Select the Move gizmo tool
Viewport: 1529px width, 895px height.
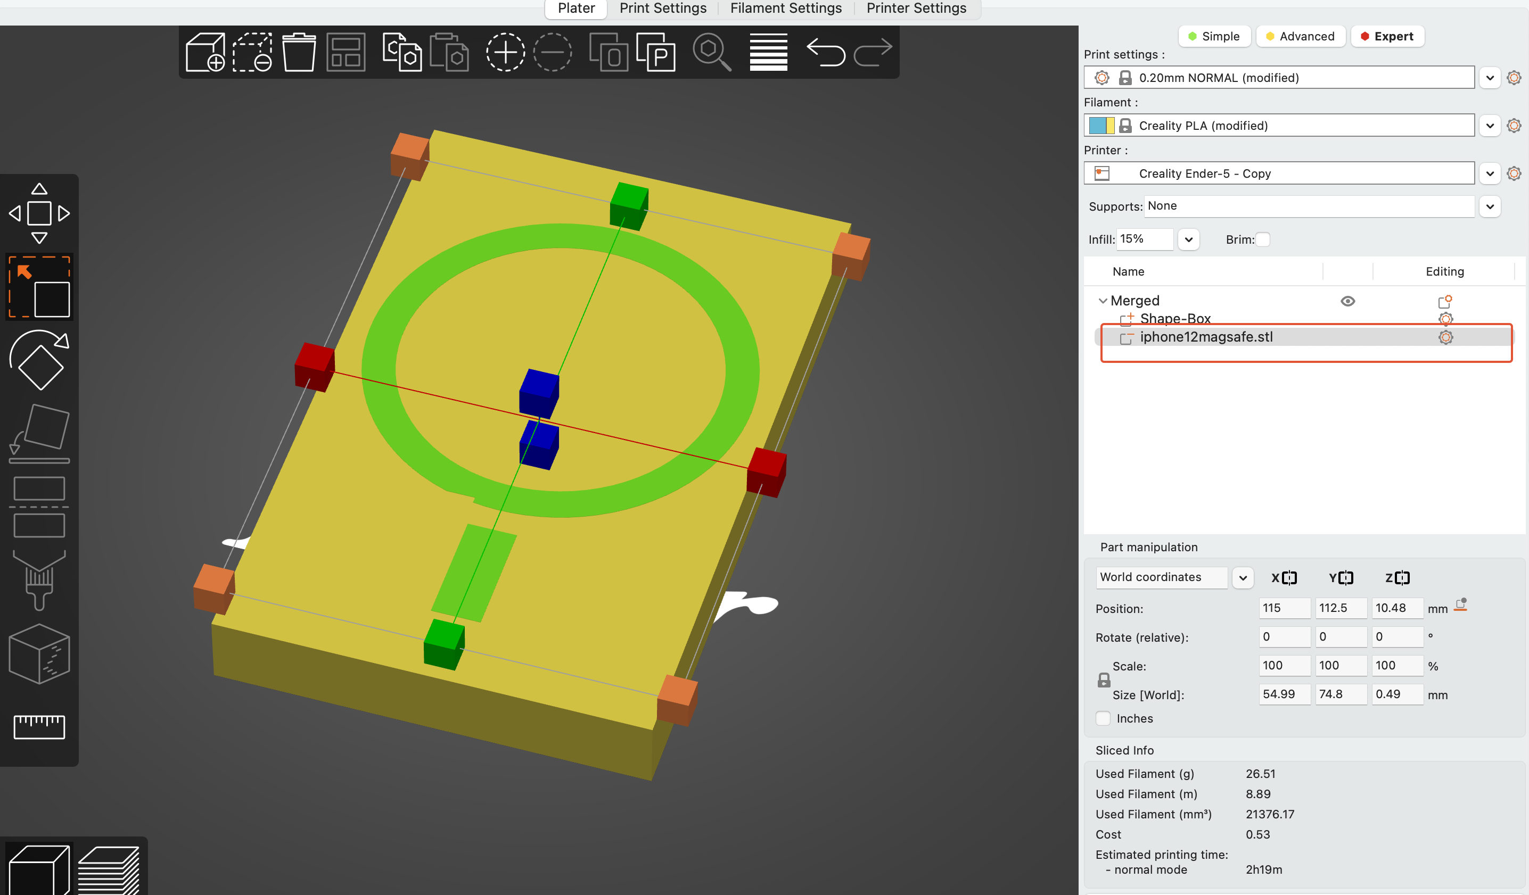tap(39, 213)
